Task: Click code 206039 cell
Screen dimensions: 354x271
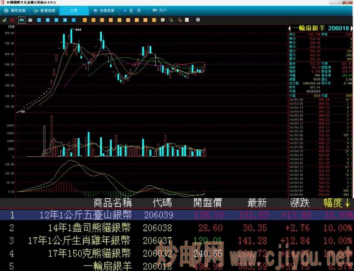Action: pos(158,215)
